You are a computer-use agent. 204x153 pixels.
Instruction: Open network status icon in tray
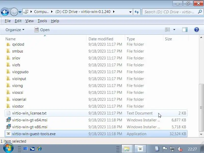pos(172,149)
